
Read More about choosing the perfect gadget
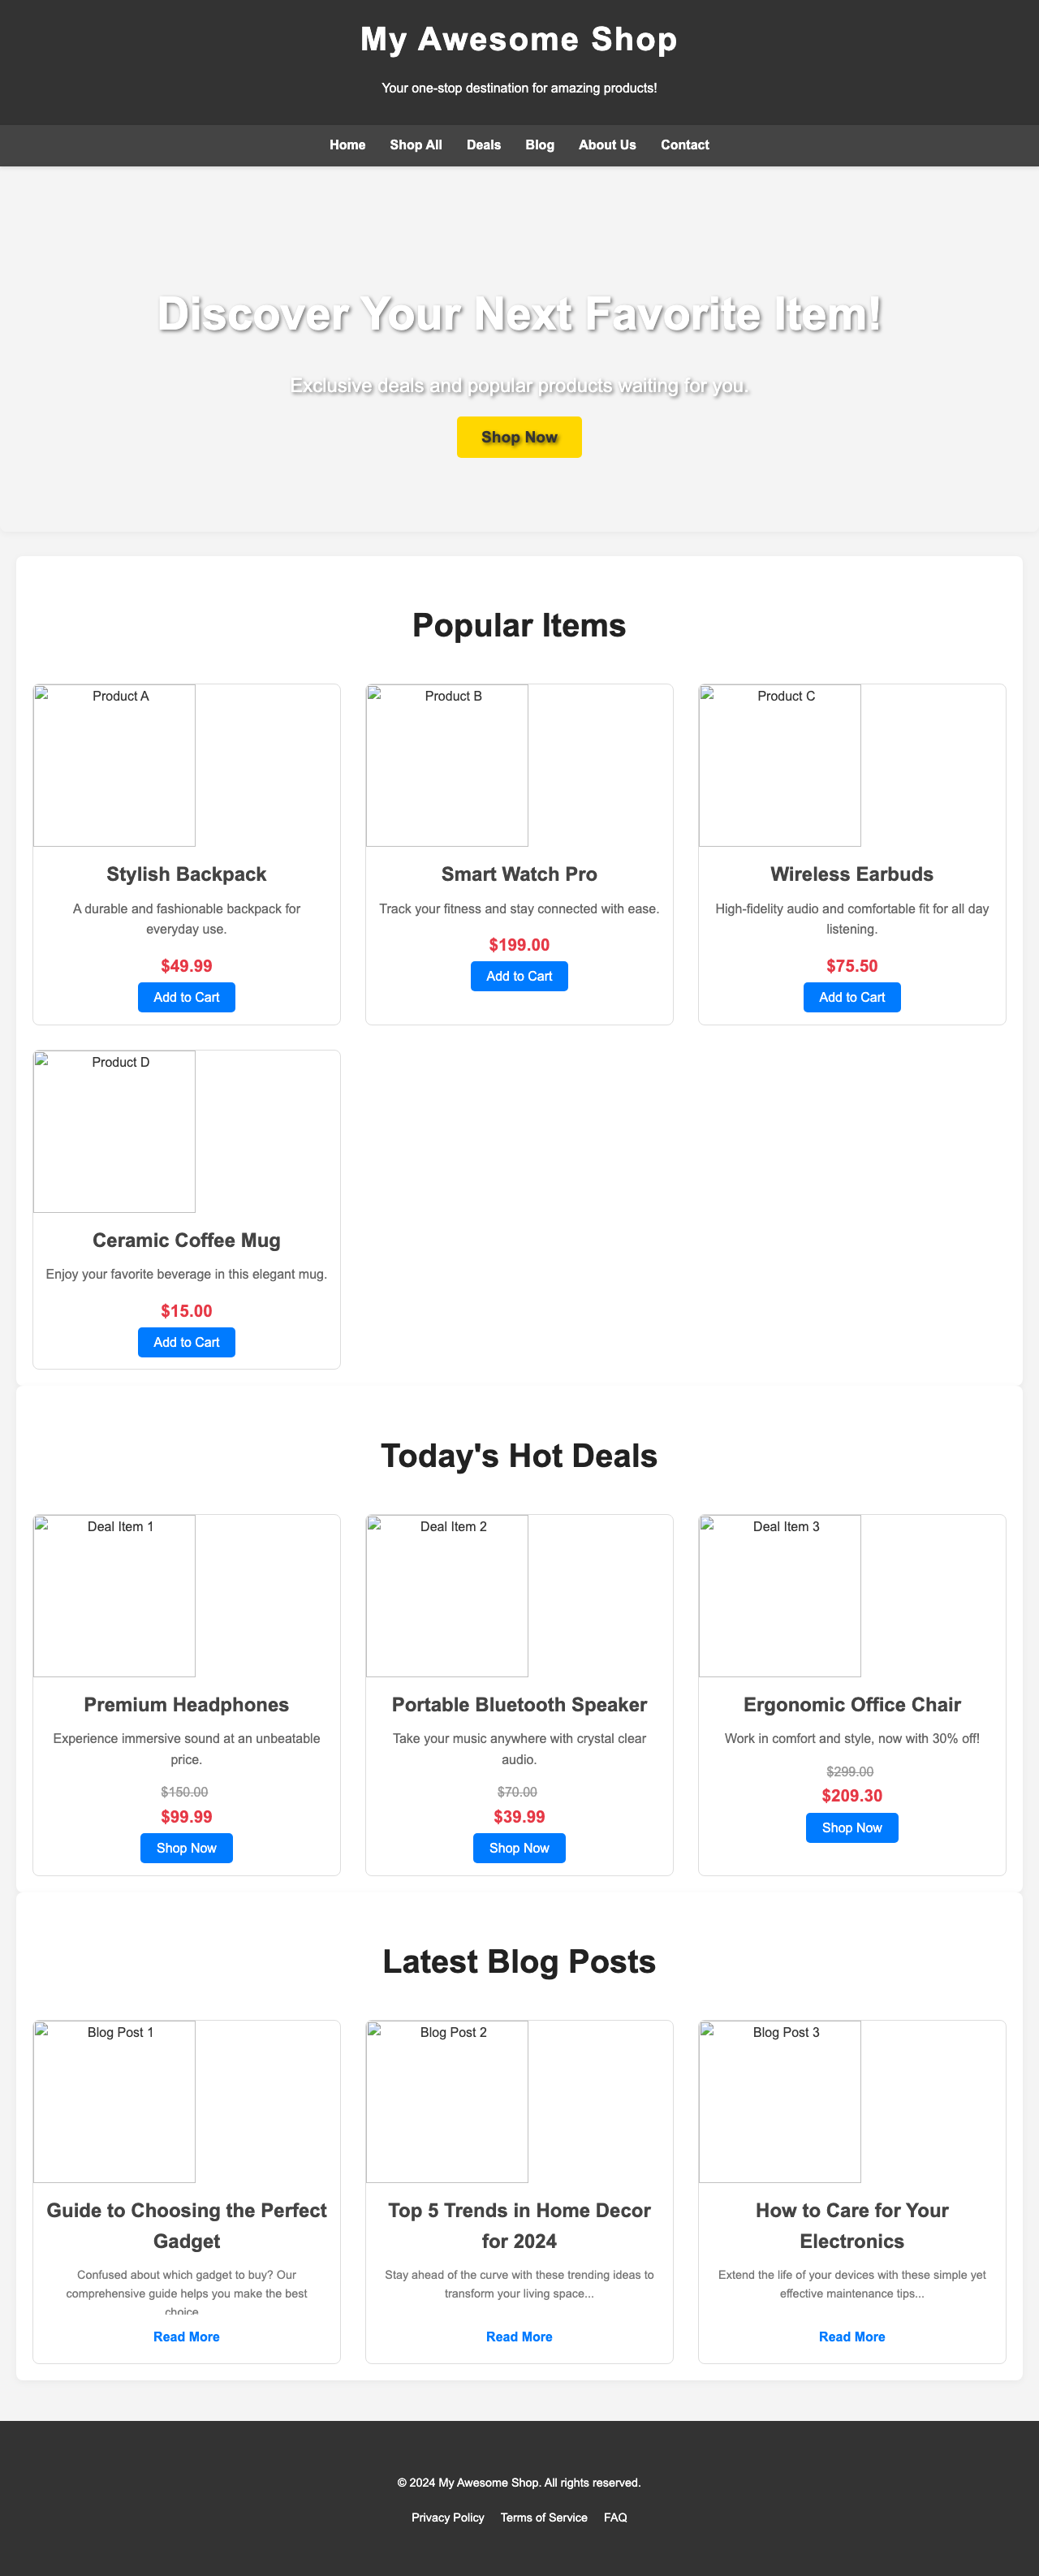pyautogui.click(x=185, y=2336)
